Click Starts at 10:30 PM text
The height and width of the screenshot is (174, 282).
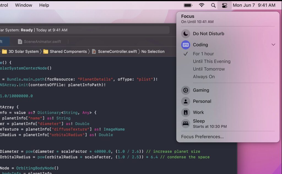[210, 127]
